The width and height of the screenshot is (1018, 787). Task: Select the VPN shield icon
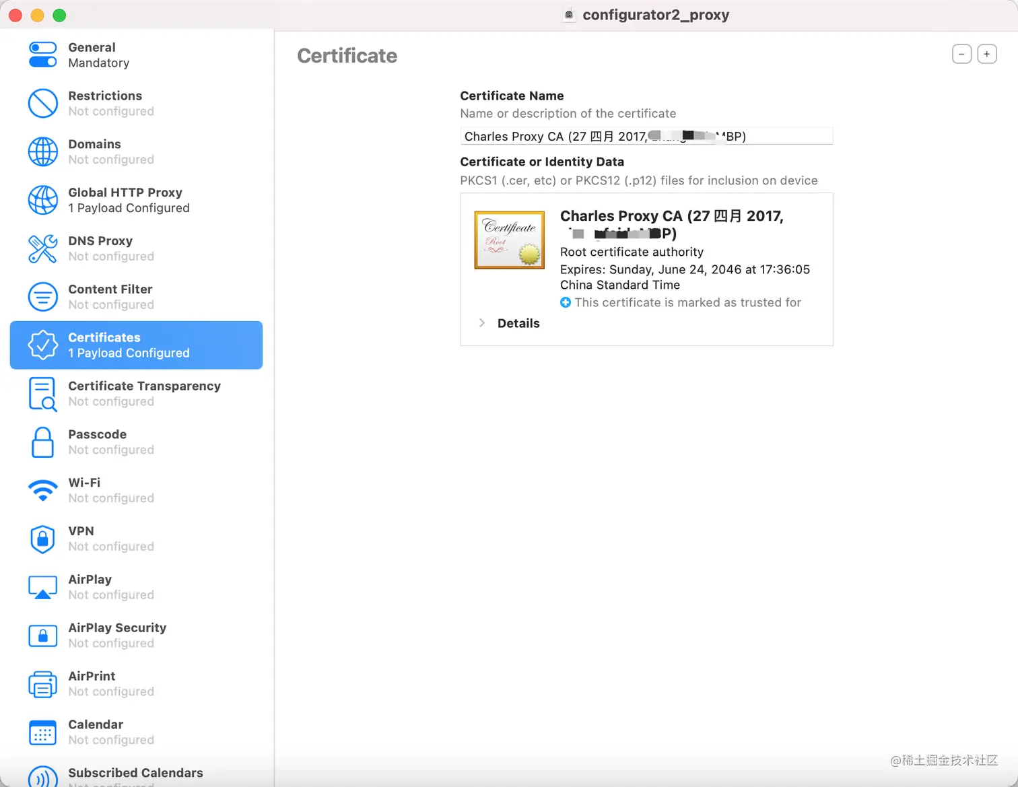click(x=42, y=539)
